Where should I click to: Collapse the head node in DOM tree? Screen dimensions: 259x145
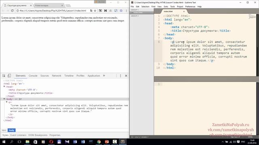tap(4, 87)
